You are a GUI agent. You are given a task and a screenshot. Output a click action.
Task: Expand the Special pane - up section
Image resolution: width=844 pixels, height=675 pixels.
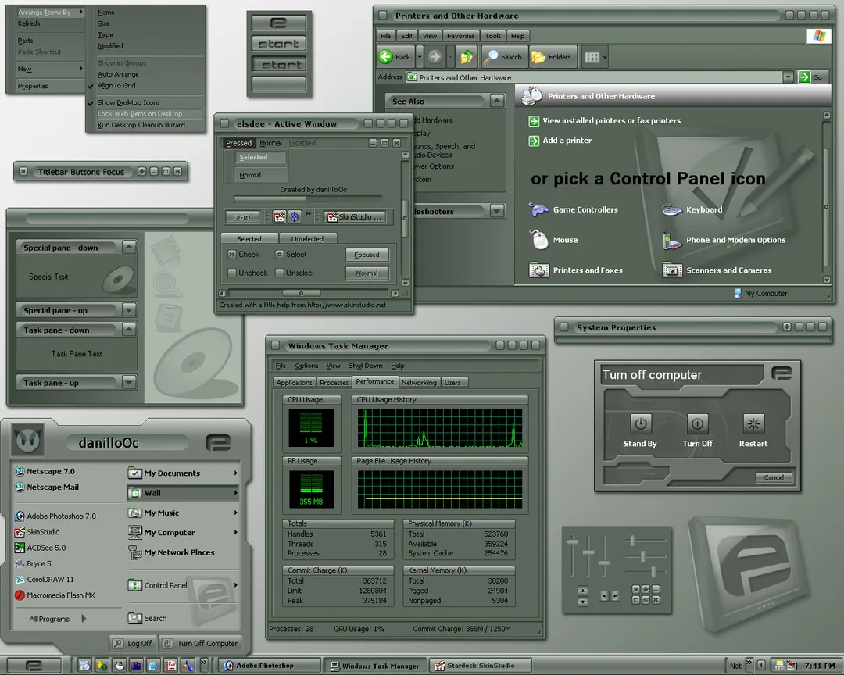[x=129, y=309]
